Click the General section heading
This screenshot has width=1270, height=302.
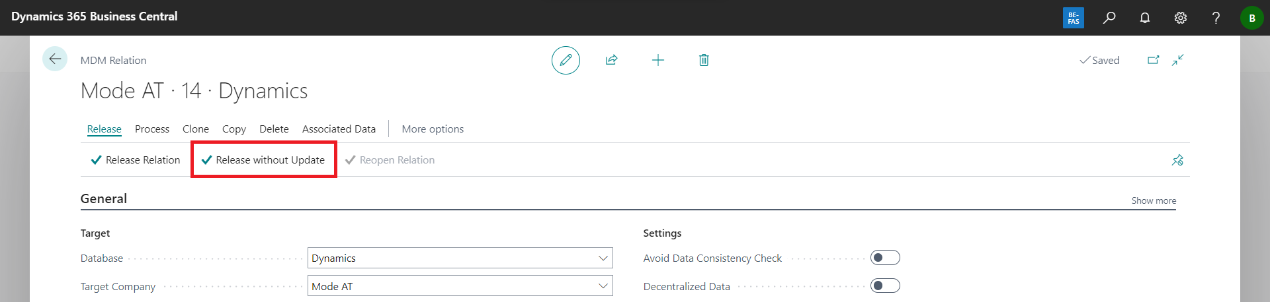(104, 198)
